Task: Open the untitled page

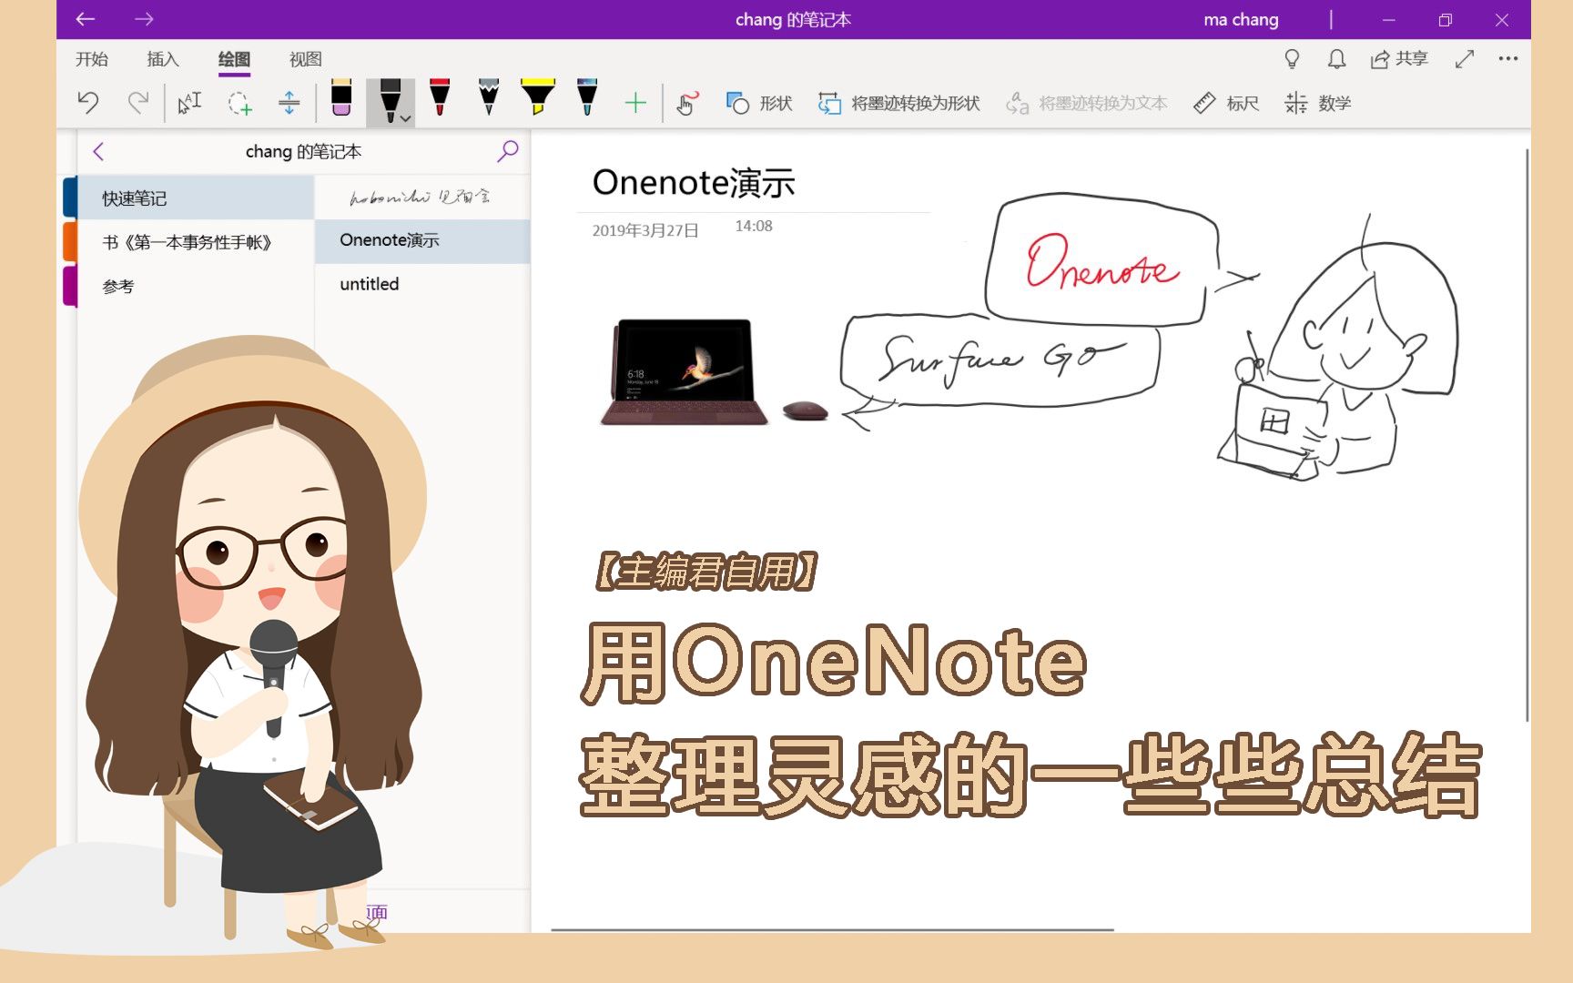Action: 422,284
